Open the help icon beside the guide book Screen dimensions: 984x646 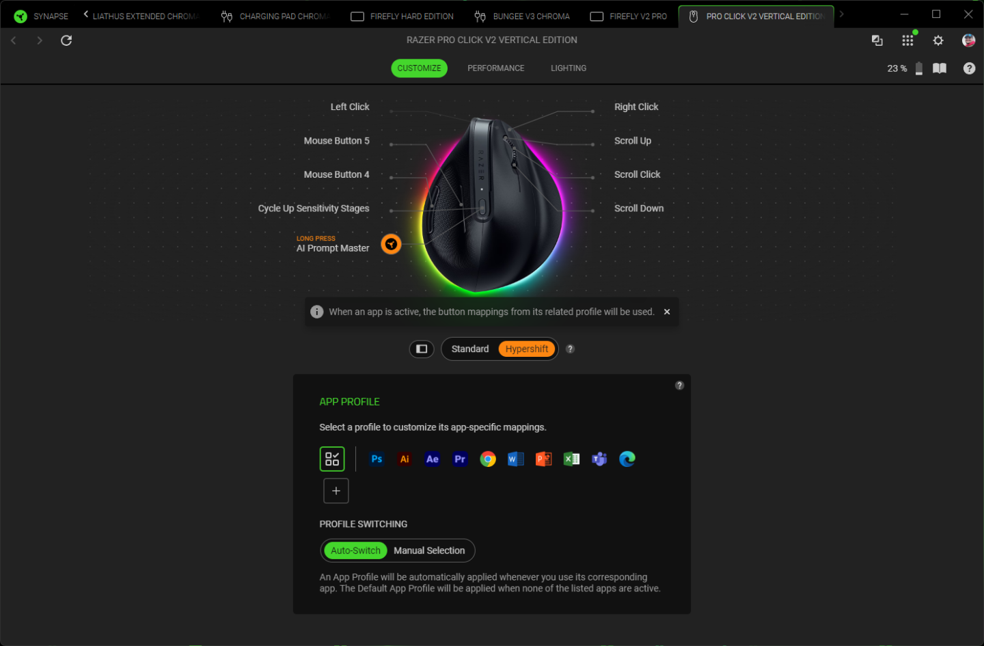[x=969, y=68]
